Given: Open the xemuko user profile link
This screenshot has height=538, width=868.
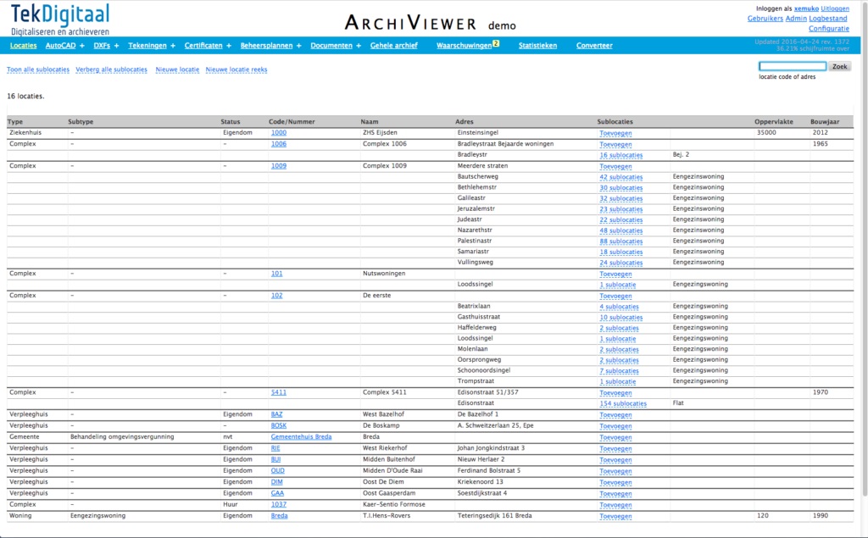Looking at the screenshot, I should [x=806, y=8].
